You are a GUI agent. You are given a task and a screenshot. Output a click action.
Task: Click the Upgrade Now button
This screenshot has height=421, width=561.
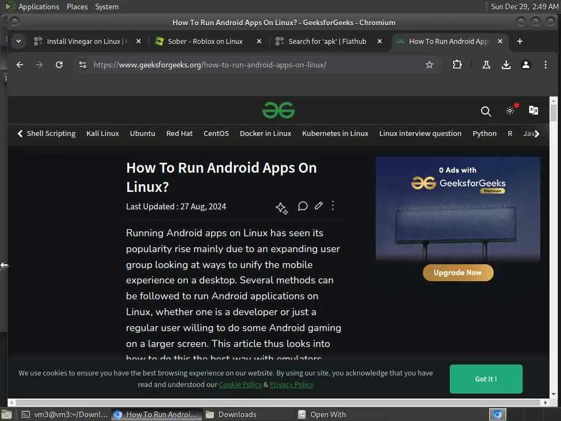click(458, 272)
